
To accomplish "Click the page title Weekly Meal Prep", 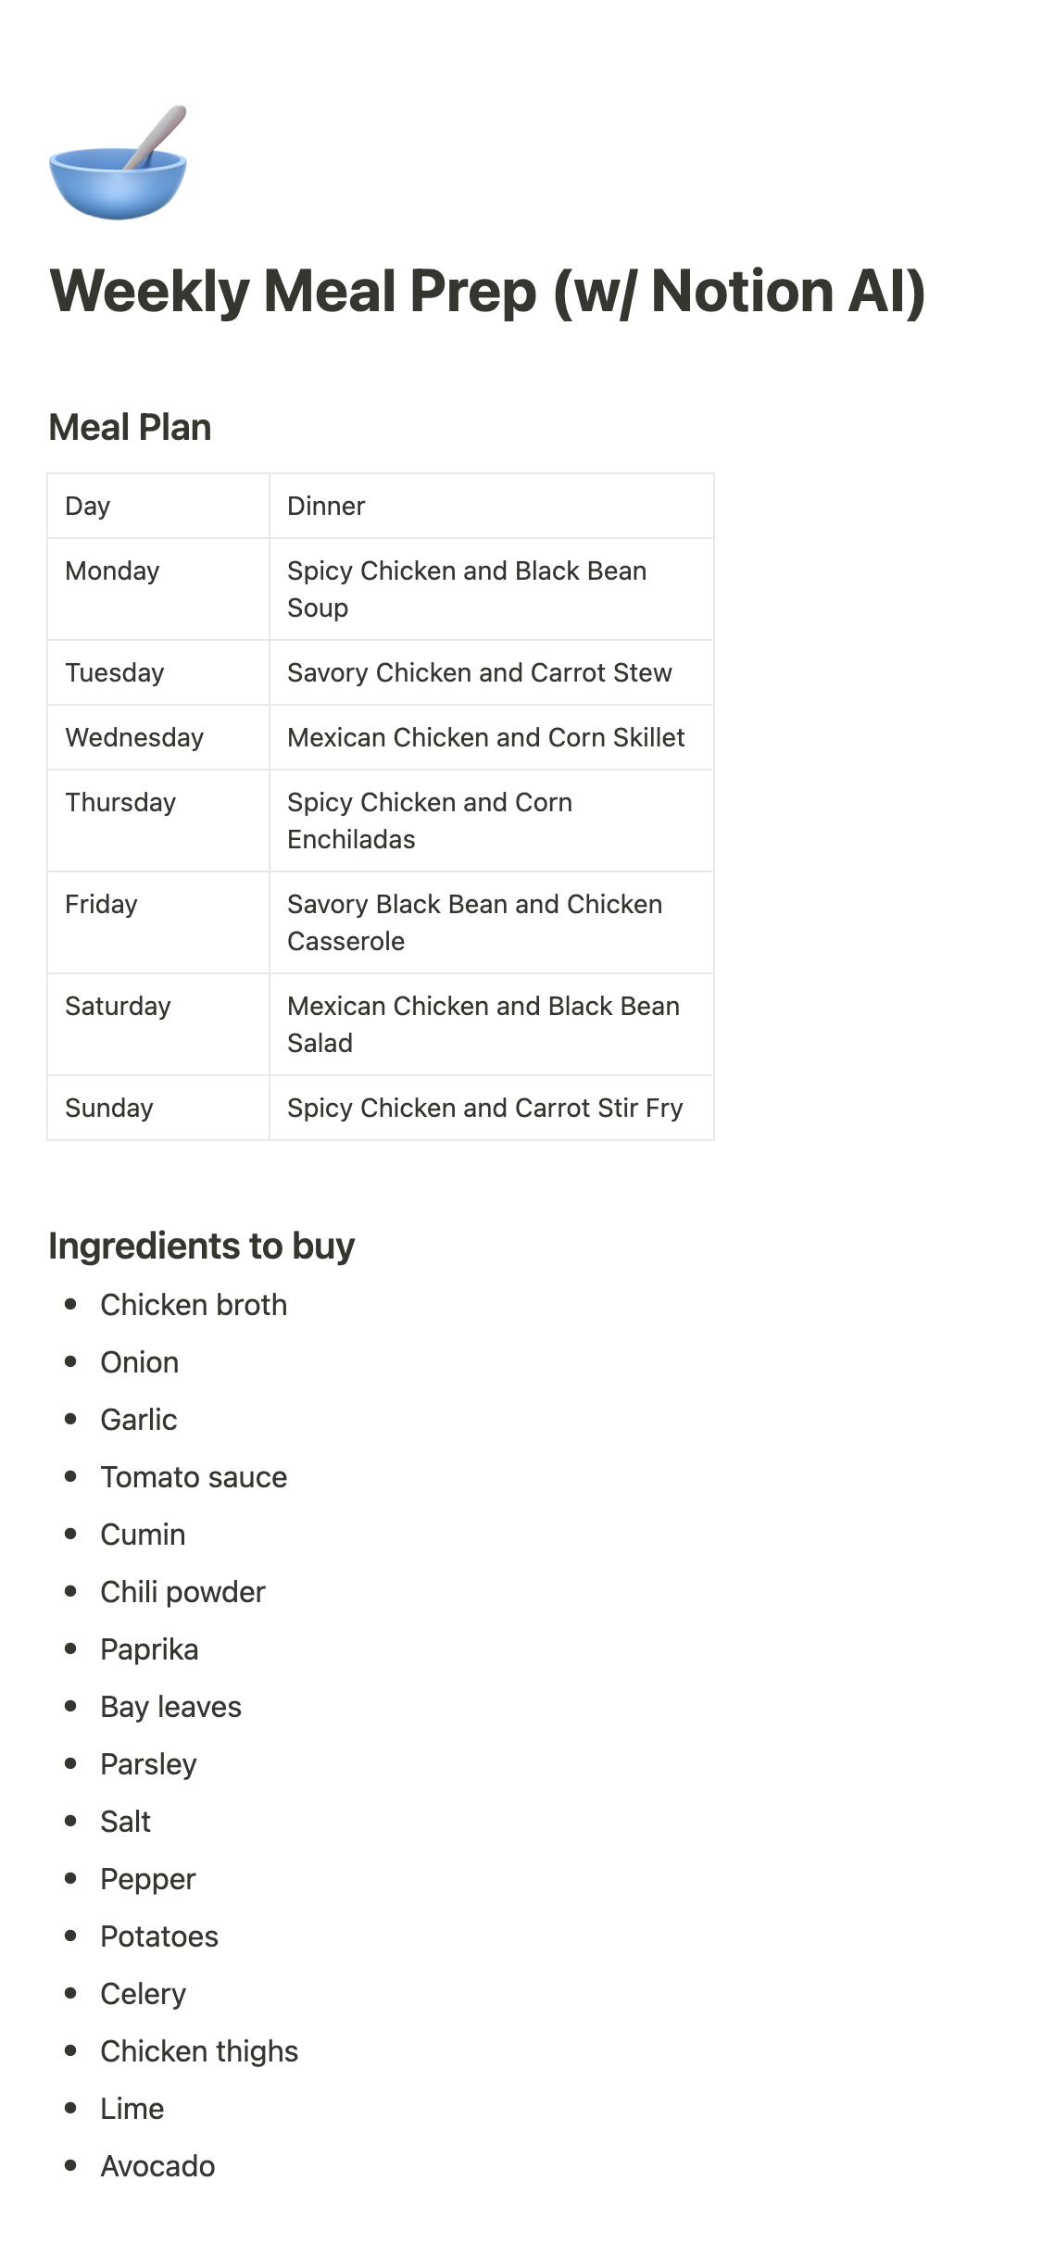I will coord(487,292).
